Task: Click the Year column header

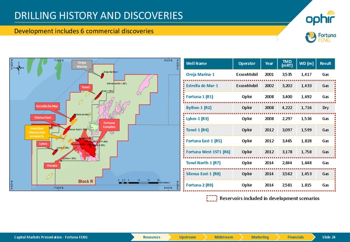Action: tap(269, 64)
